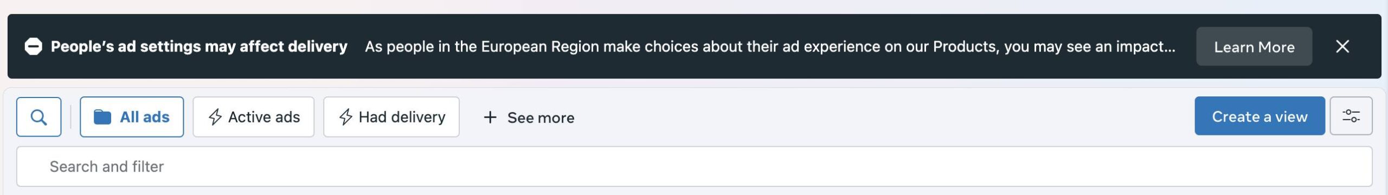Click the lightning bolt icon on Had delivery
The image size is (1388, 195).
pos(346,117)
